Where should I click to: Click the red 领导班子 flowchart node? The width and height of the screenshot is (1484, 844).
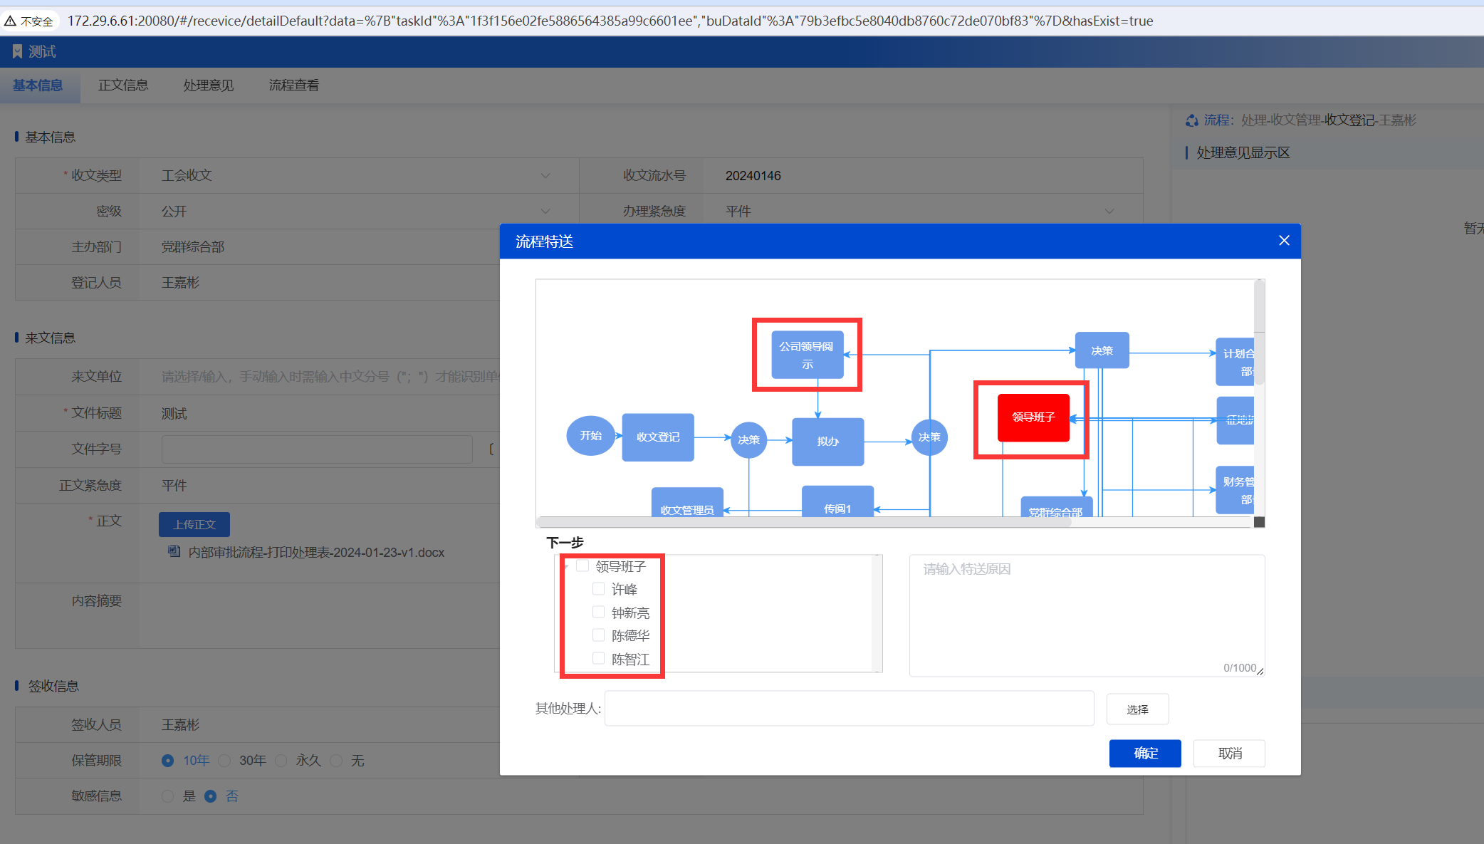point(1033,417)
